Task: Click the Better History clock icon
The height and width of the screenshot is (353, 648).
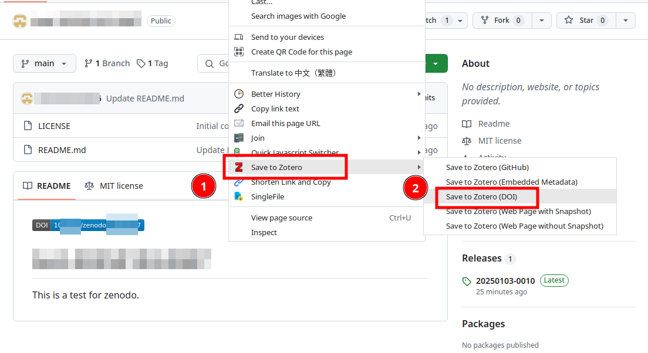Action: [239, 94]
